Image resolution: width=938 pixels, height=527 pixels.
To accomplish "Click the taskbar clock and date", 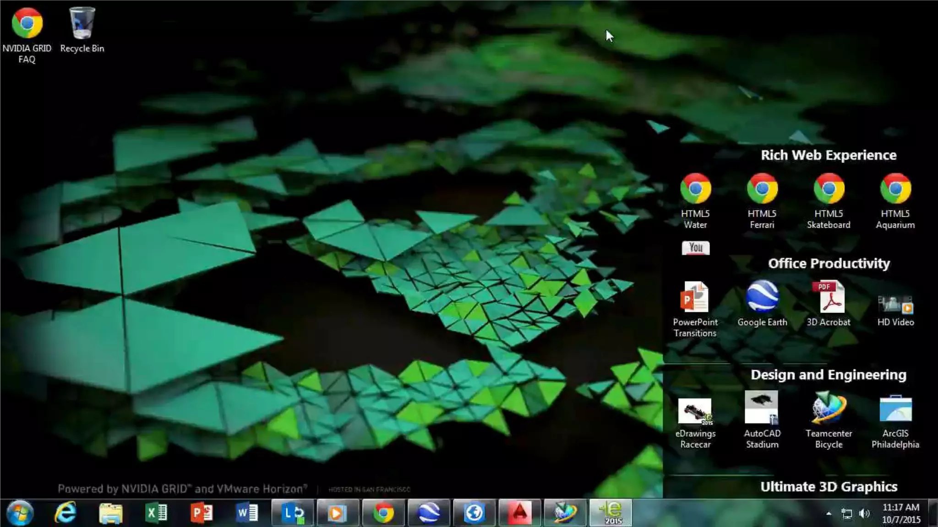I will (900, 513).
